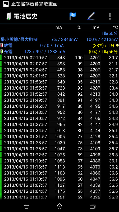
Task: Select the mA column header
Action: pos(59,28)
